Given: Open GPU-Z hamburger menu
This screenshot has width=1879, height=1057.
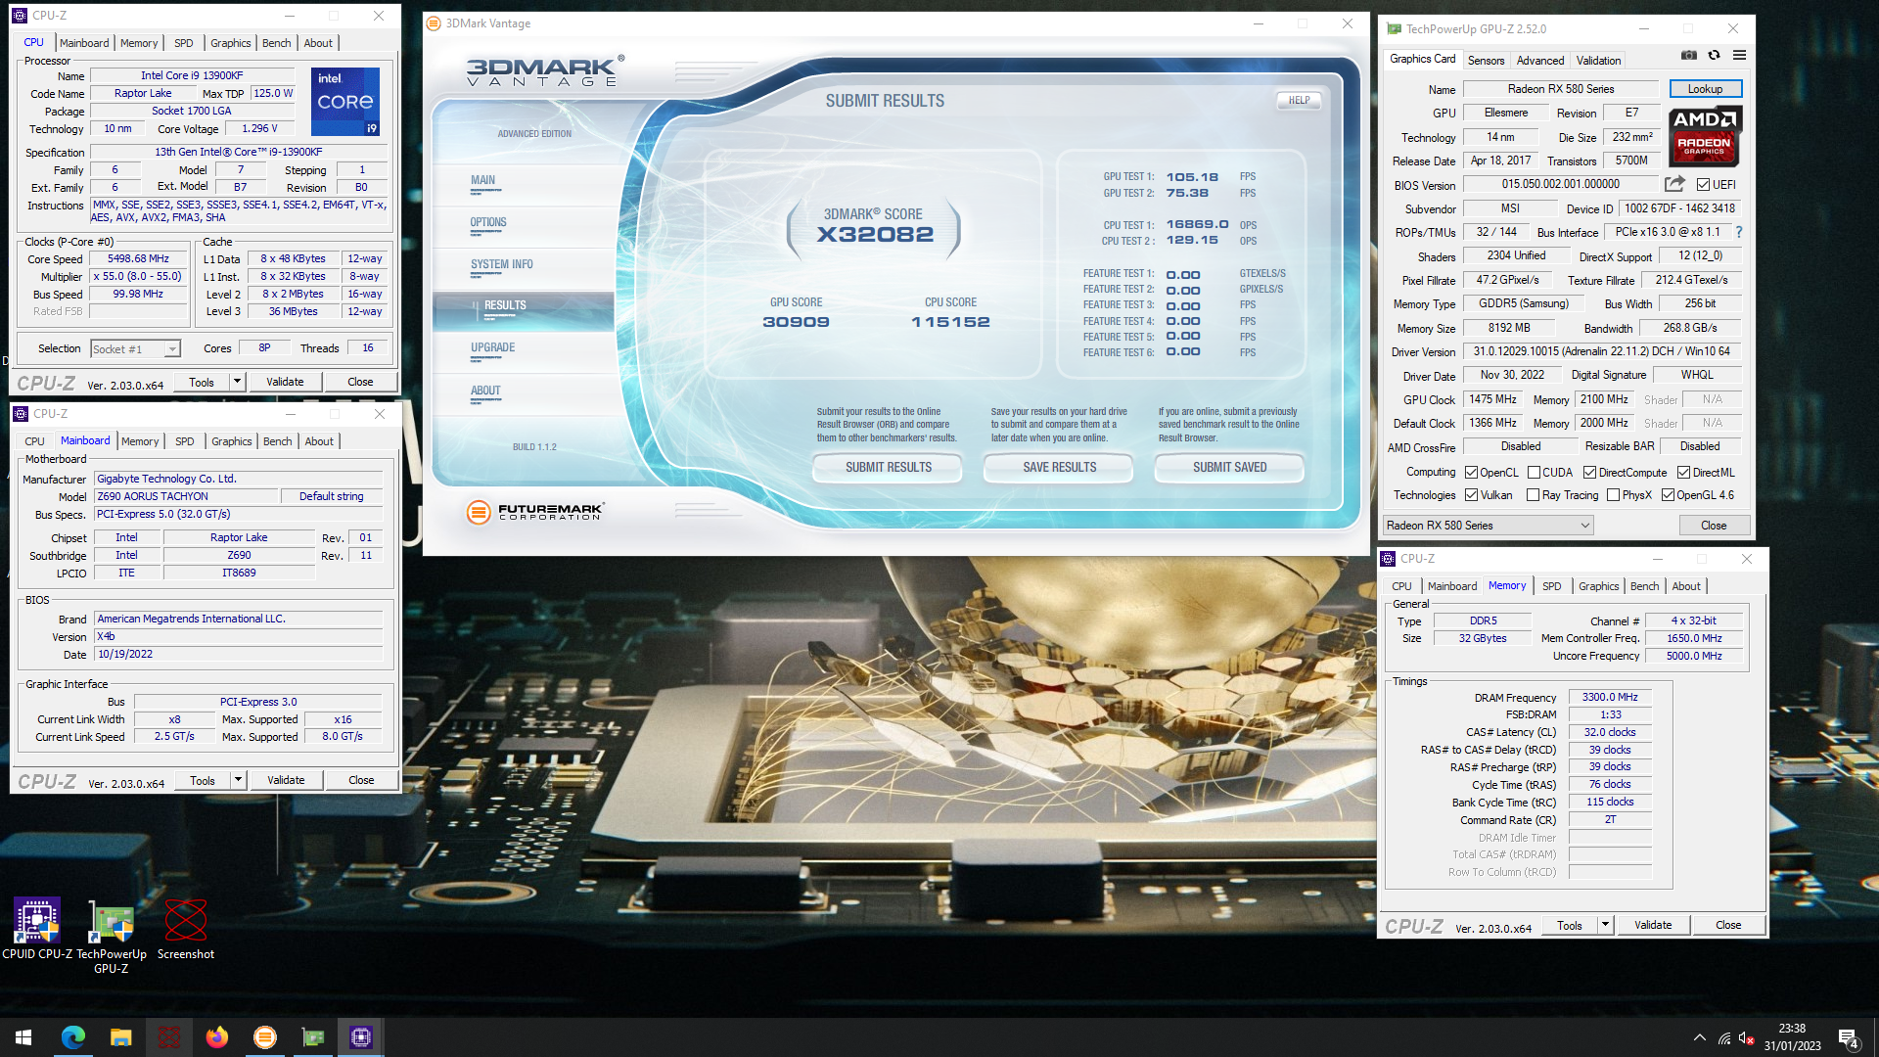Looking at the screenshot, I should pyautogui.click(x=1739, y=56).
